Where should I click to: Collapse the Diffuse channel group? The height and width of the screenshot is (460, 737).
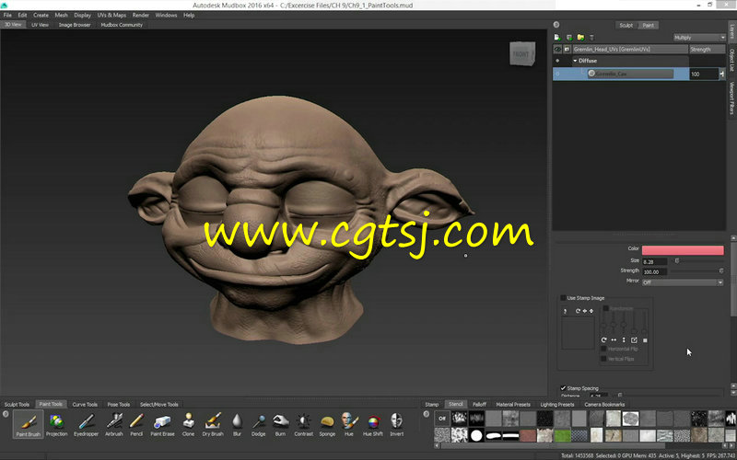click(575, 61)
